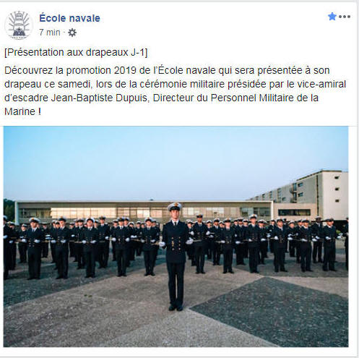The image size is (359, 358).
Task: Click the blue star icon on the post
Action: (x=332, y=17)
